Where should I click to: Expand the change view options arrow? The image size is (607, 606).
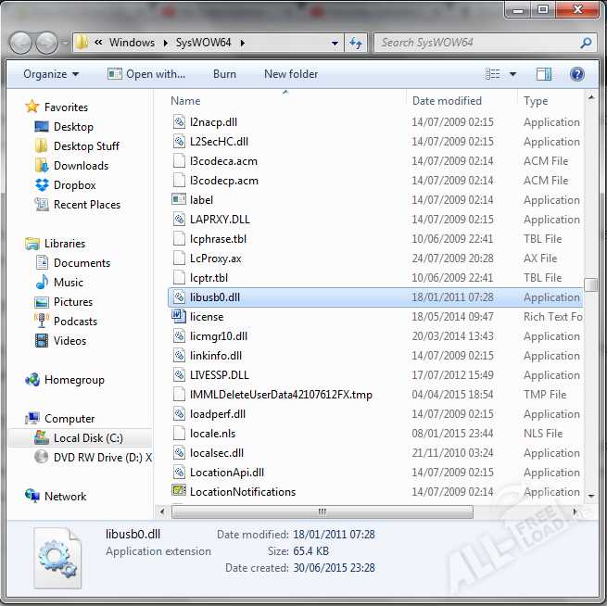point(512,74)
